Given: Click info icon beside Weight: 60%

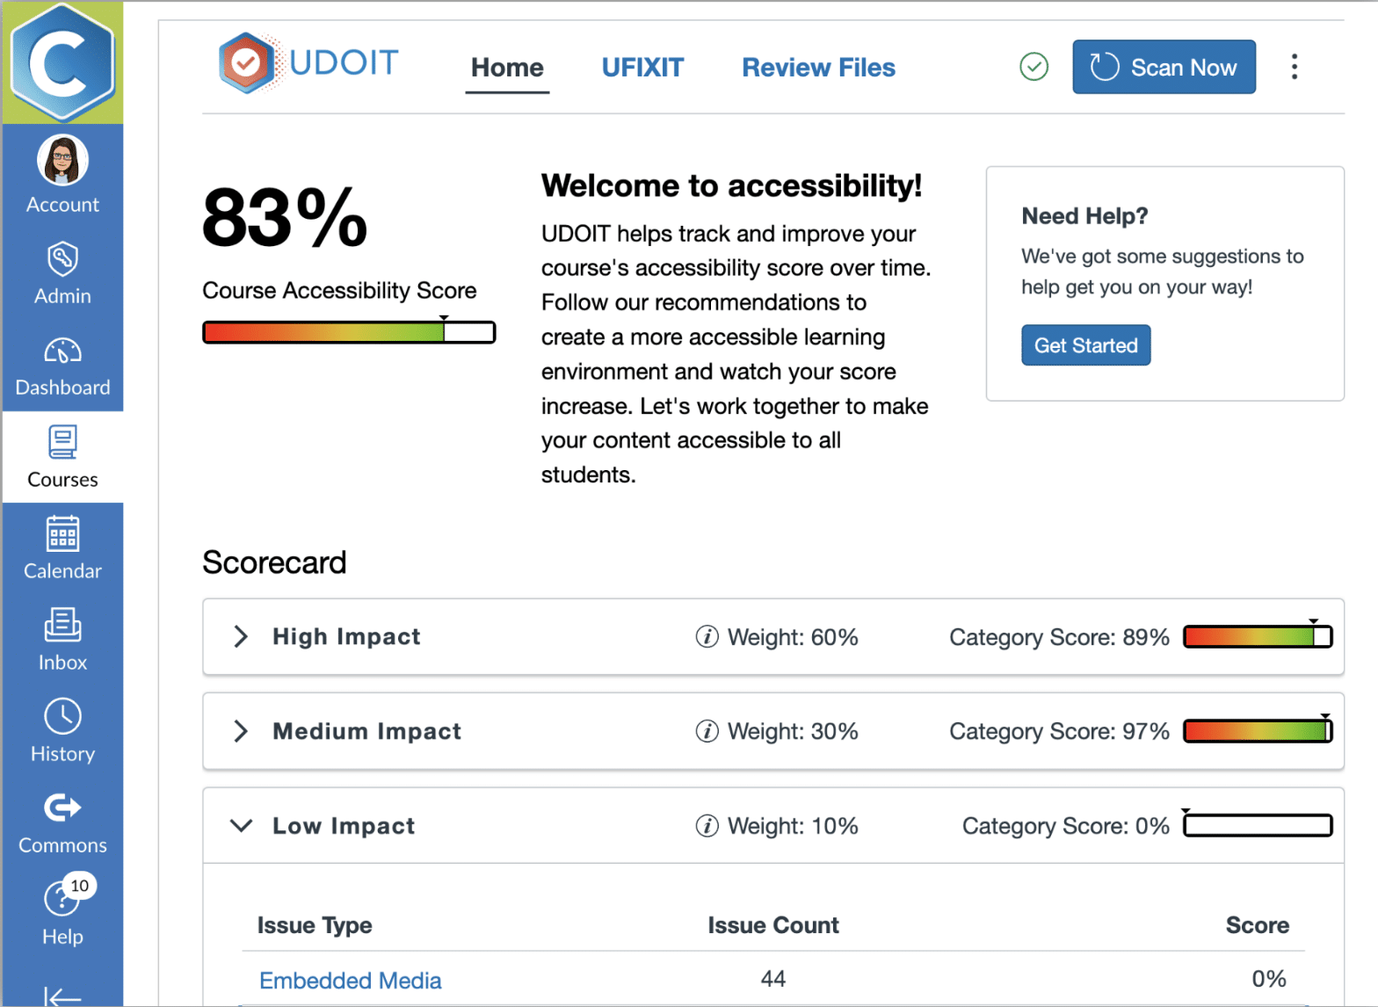Looking at the screenshot, I should pyautogui.click(x=707, y=637).
